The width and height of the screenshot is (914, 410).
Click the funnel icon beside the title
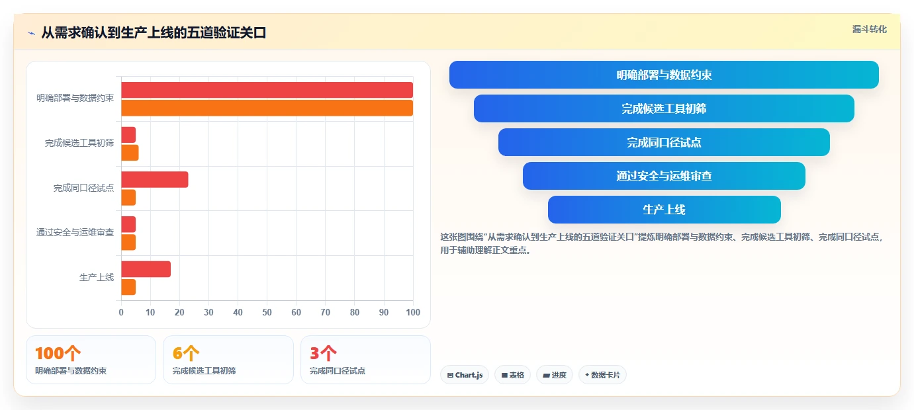tap(31, 33)
